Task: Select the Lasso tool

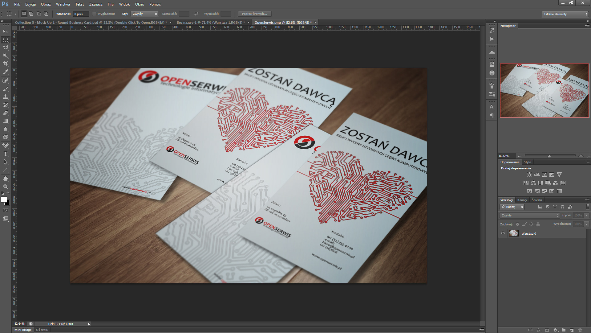Action: tap(6, 48)
